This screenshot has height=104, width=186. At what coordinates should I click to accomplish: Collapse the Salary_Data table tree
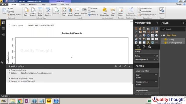pos(162,35)
